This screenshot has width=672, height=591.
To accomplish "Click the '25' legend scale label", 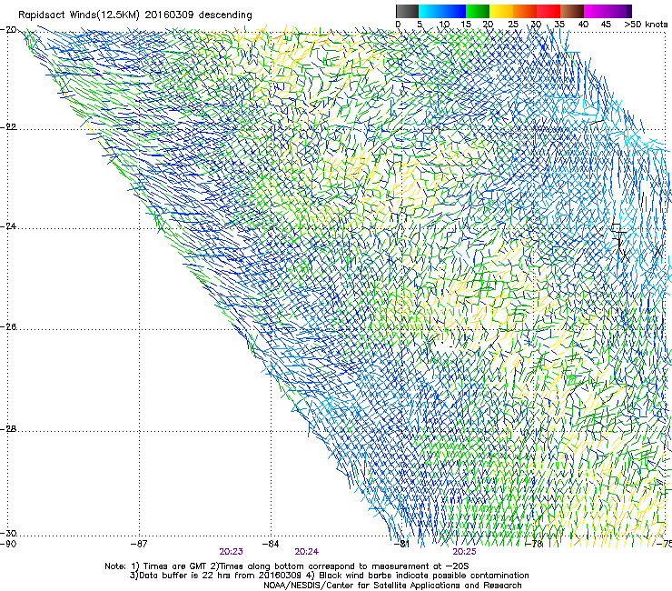I will tap(513, 25).
